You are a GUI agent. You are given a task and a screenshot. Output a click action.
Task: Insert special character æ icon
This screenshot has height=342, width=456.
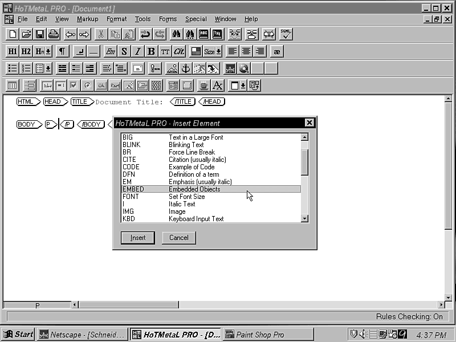(x=277, y=51)
